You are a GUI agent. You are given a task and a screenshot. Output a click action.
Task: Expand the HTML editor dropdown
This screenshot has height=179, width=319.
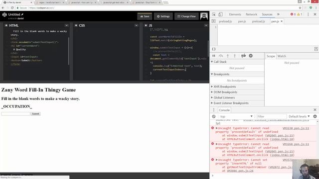pos(66,25)
